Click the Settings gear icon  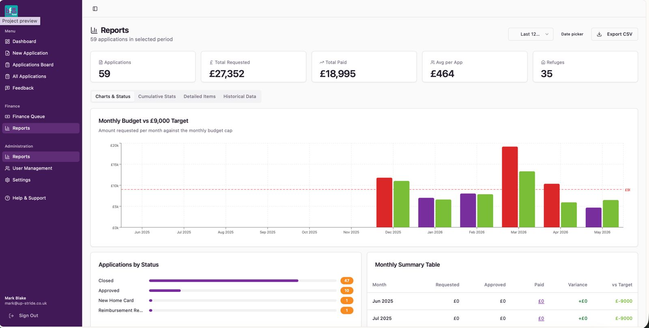point(7,180)
